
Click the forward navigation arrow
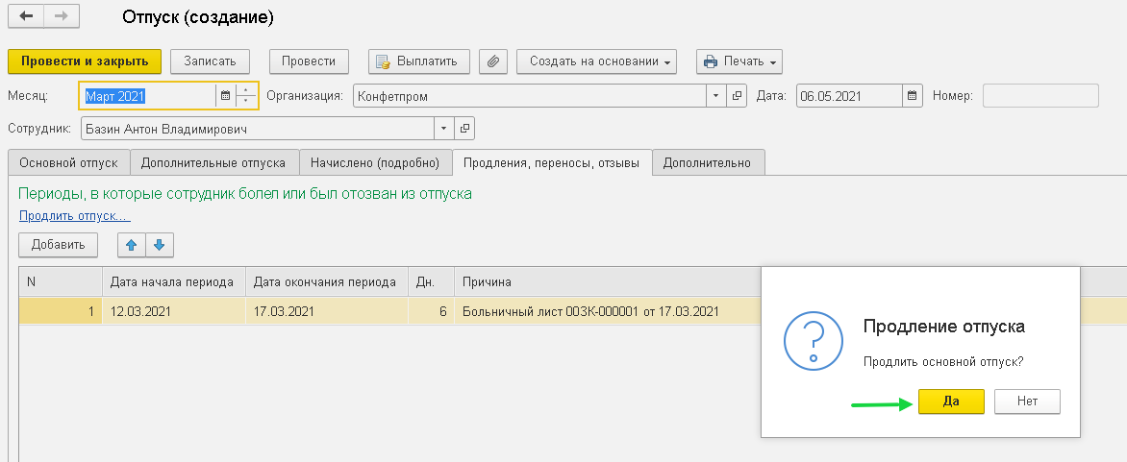tap(63, 16)
